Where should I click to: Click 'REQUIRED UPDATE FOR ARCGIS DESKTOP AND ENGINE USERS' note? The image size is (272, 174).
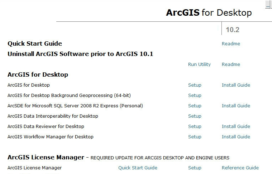pyautogui.click(x=160, y=158)
